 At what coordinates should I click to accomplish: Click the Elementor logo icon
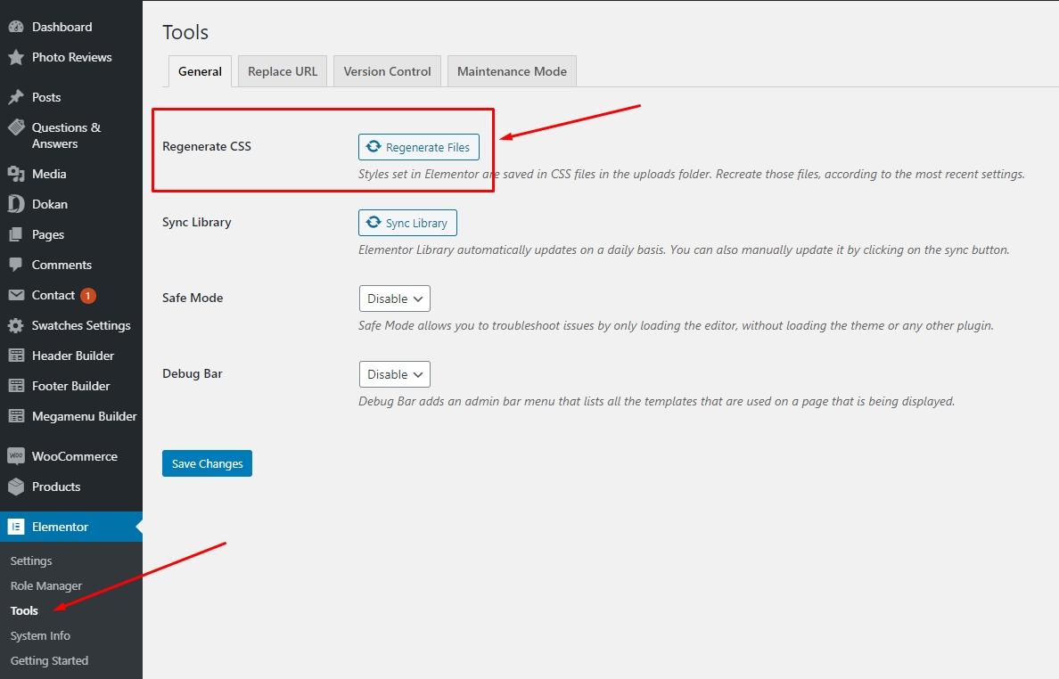pyautogui.click(x=16, y=527)
